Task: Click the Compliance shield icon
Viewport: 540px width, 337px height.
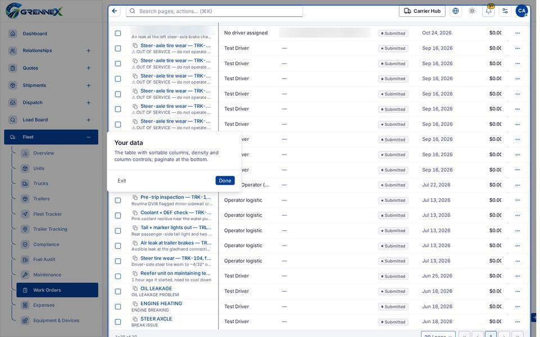Action: 25,244
